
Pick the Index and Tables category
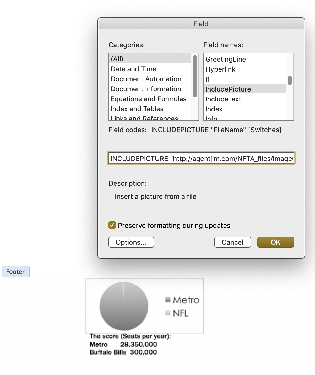click(150, 109)
